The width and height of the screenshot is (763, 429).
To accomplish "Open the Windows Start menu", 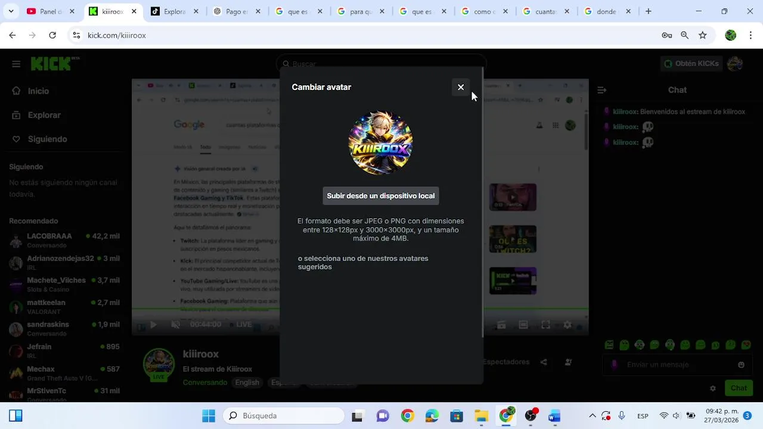I will point(209,416).
